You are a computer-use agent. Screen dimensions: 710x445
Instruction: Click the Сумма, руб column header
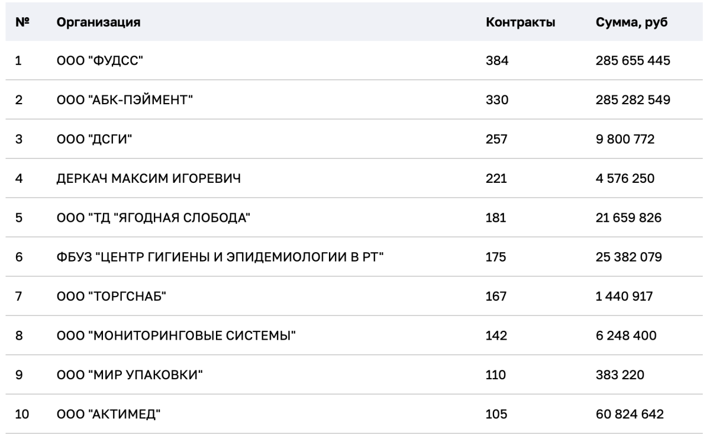[631, 23]
